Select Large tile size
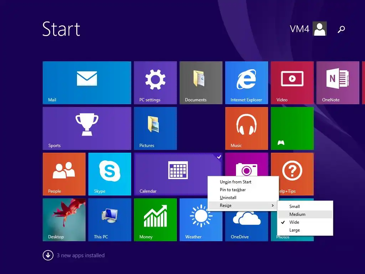 pyautogui.click(x=305, y=230)
